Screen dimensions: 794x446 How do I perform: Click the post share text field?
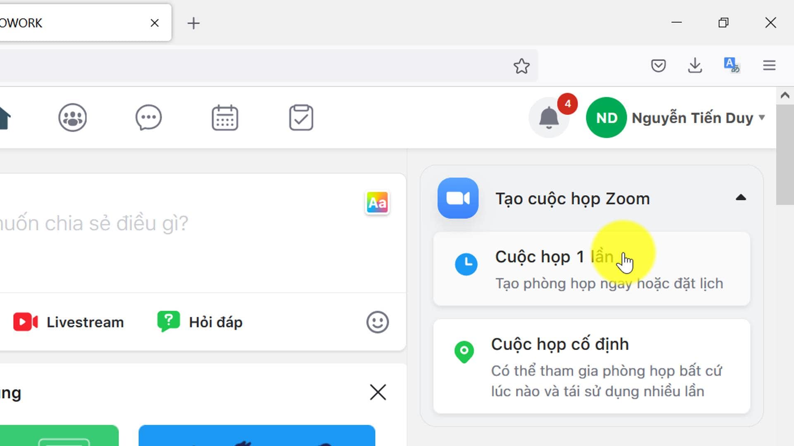tap(165, 231)
